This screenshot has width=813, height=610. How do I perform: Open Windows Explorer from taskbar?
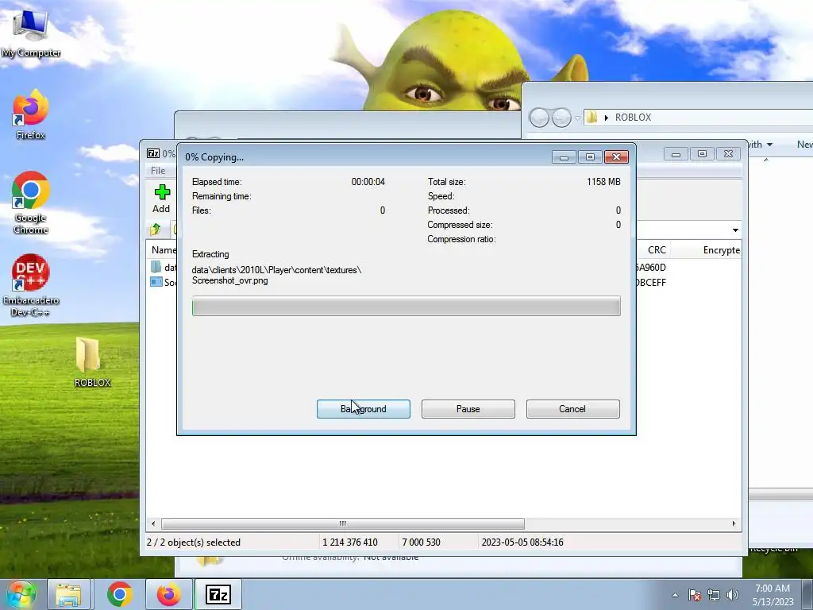[x=68, y=594]
